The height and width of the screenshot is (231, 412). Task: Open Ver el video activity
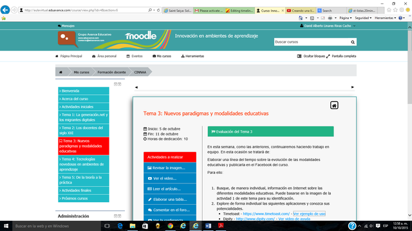[170, 178]
